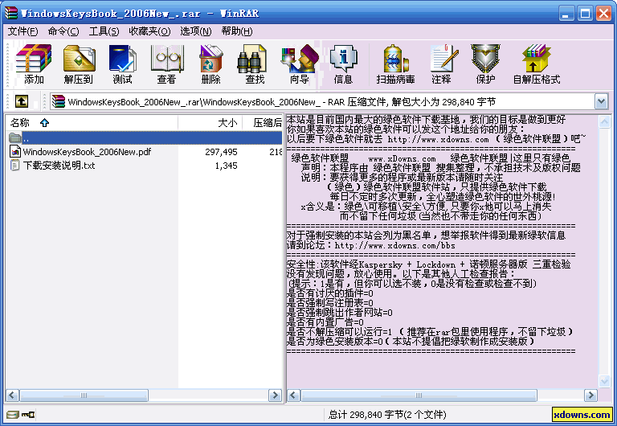Click the 下载安装说明.txt text file icon
The image size is (617, 426).
14,165
